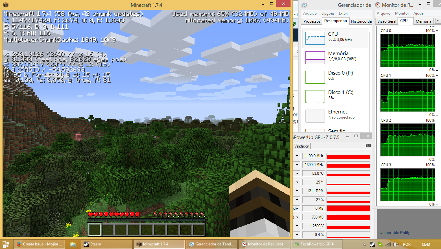441x249 pixels.
Task: Open Arquivo menu in Monitor de Recursos
Action: click(384, 13)
